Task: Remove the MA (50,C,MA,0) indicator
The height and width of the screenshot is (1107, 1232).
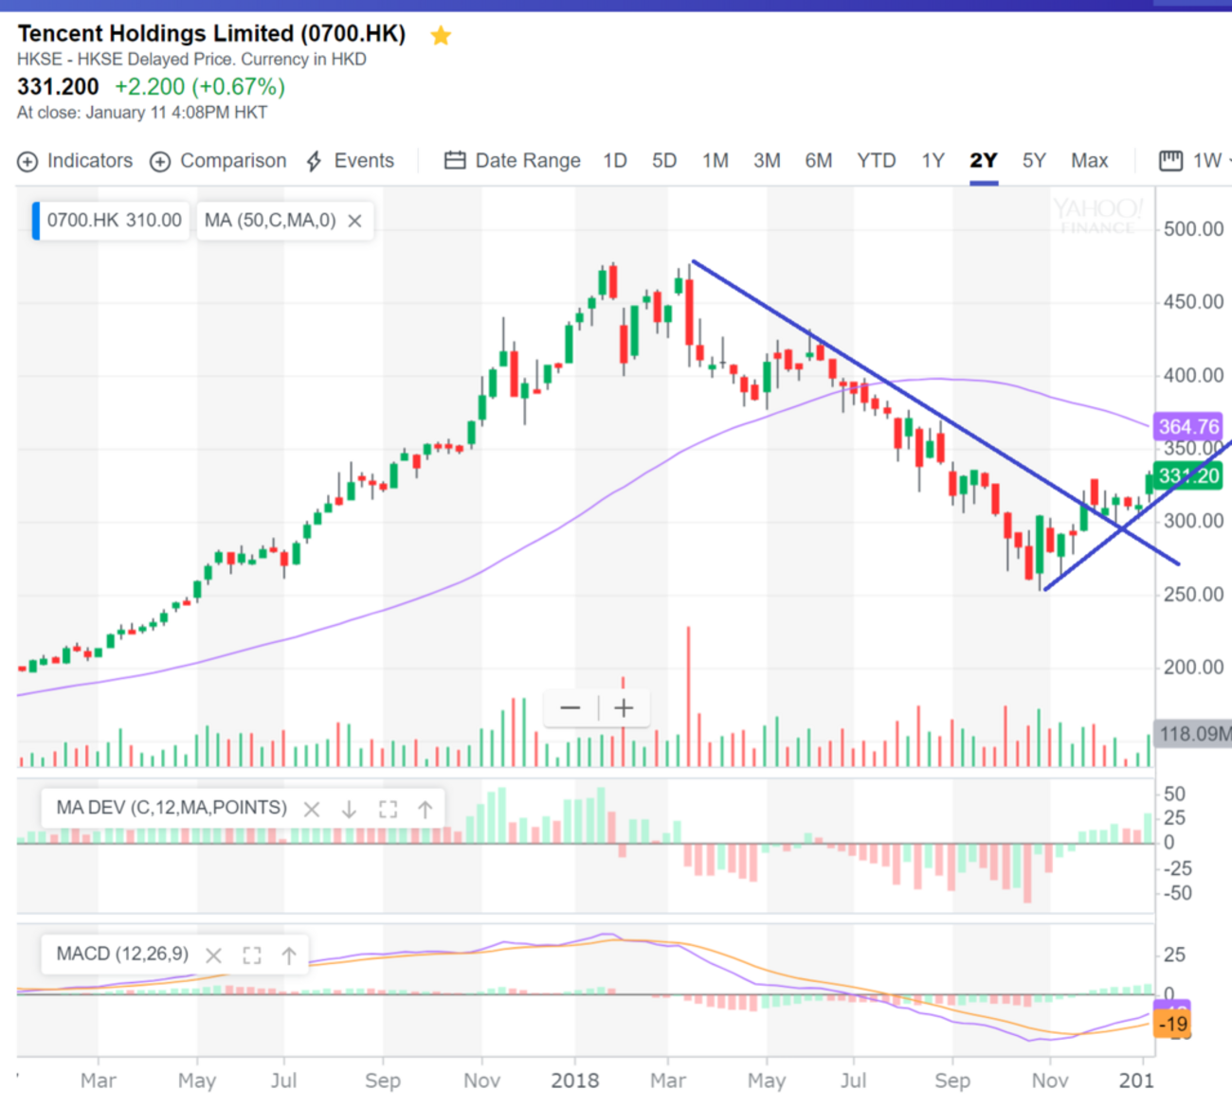Action: [x=355, y=221]
